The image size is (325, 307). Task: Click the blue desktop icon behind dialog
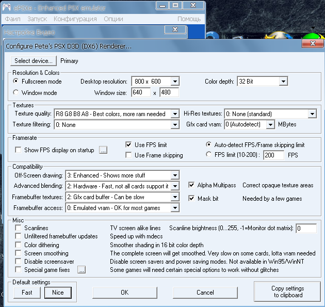[x=213, y=35]
